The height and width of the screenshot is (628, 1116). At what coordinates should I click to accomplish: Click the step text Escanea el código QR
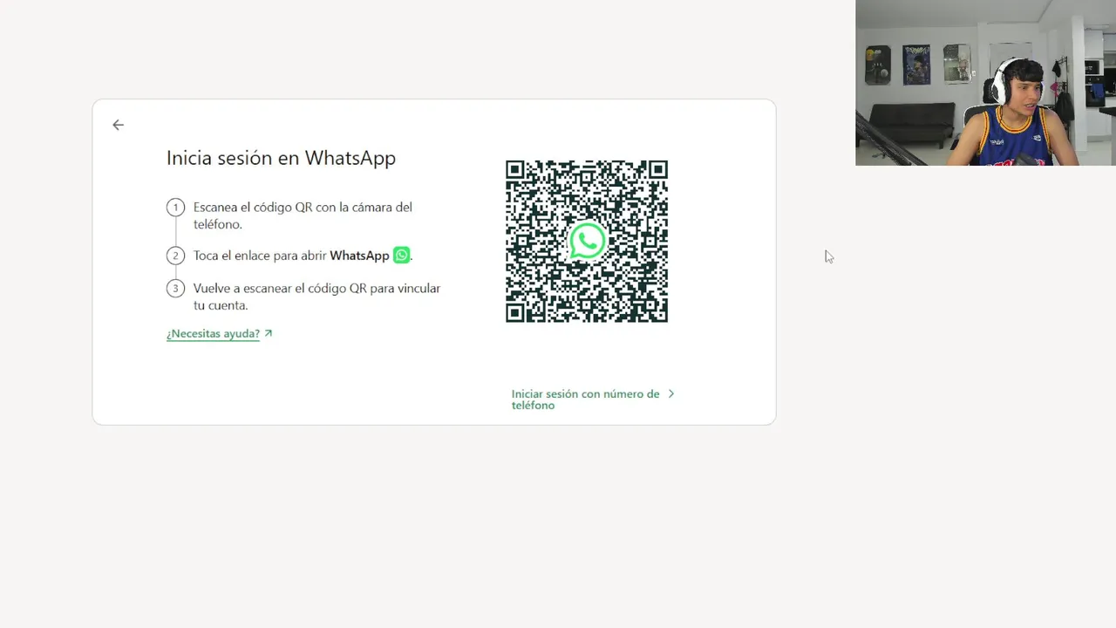coord(303,215)
